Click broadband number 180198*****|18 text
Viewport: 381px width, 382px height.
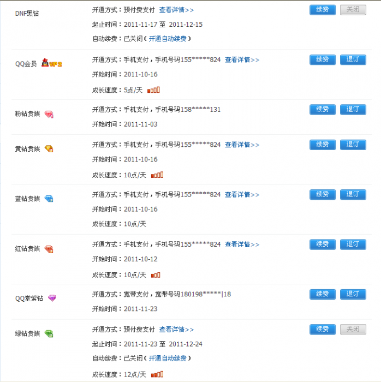206,294
